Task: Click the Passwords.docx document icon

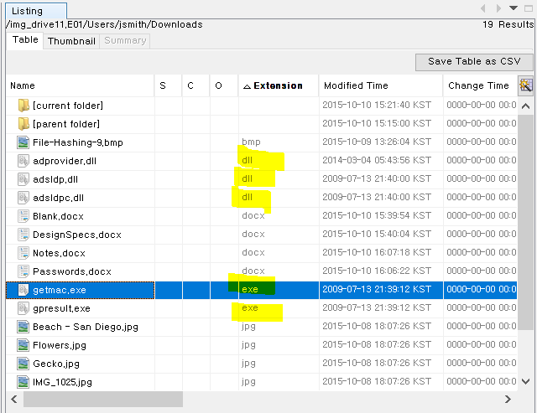Action: (x=23, y=271)
